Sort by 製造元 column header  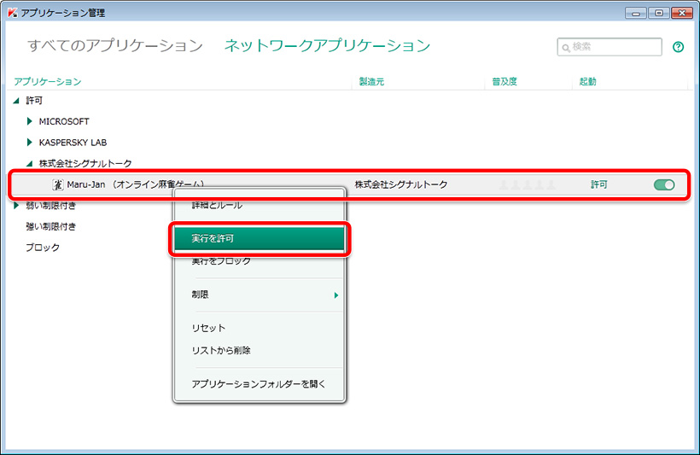371,81
